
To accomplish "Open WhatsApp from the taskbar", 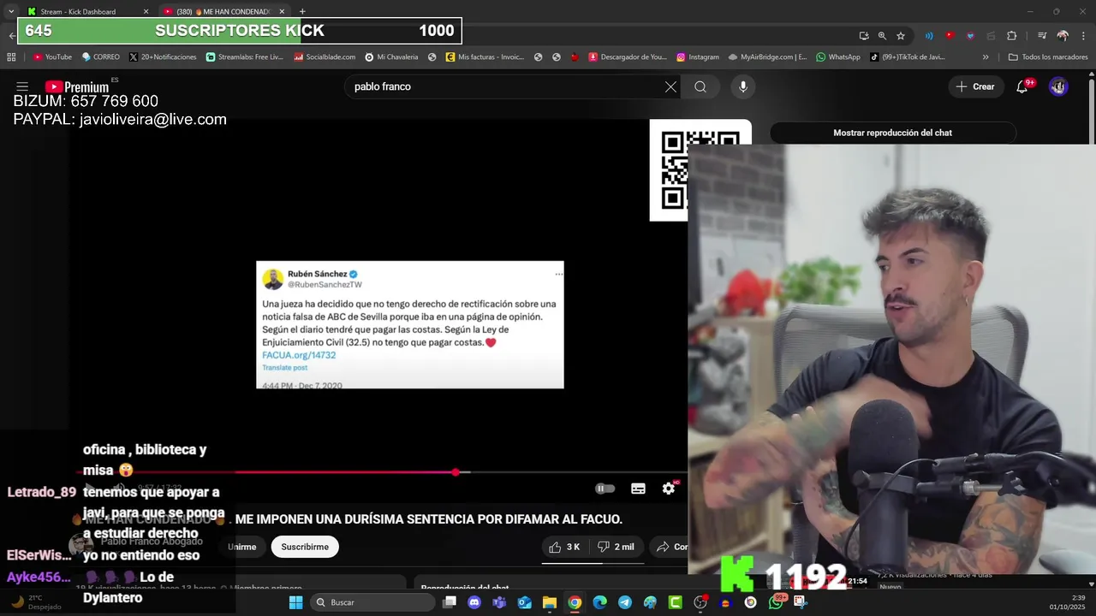I will [x=776, y=602].
